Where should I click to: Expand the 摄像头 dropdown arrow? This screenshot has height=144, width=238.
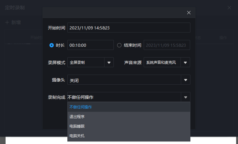(186, 80)
